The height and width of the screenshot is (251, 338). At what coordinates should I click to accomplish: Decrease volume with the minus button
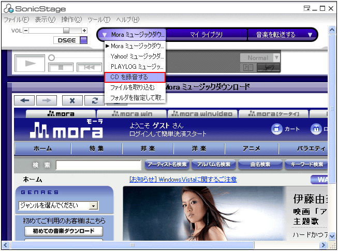26,31
